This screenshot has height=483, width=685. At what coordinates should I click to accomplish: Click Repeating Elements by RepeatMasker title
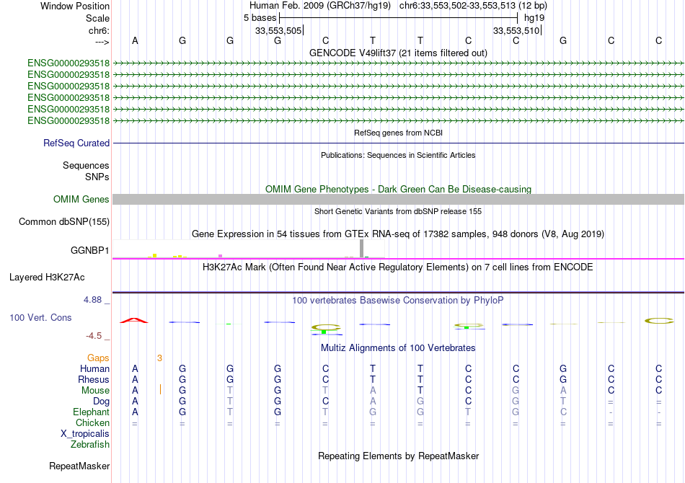coord(398,456)
